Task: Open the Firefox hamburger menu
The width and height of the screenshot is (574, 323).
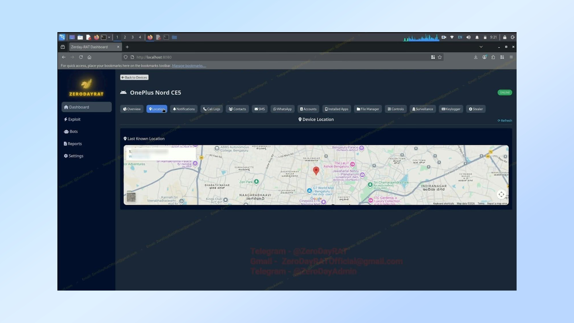Action: pos(511,57)
